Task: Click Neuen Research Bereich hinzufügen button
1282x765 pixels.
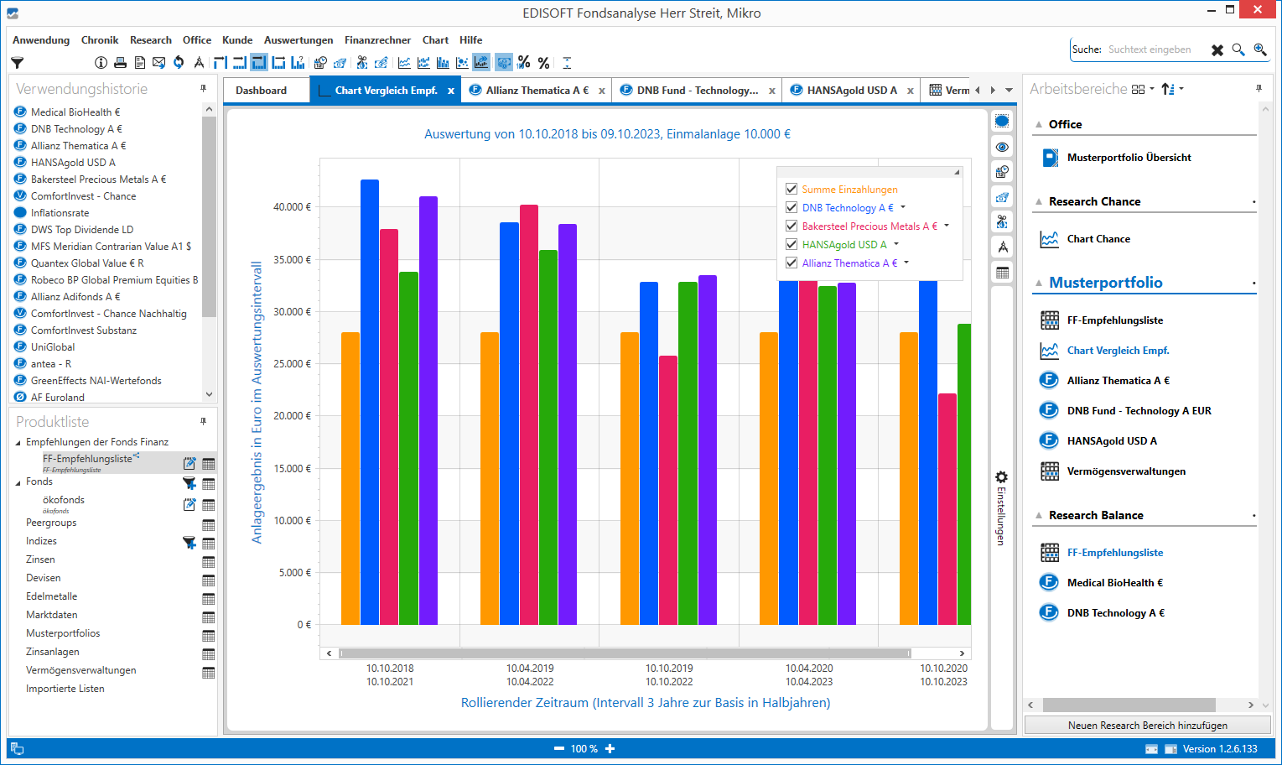Action: click(x=1147, y=726)
